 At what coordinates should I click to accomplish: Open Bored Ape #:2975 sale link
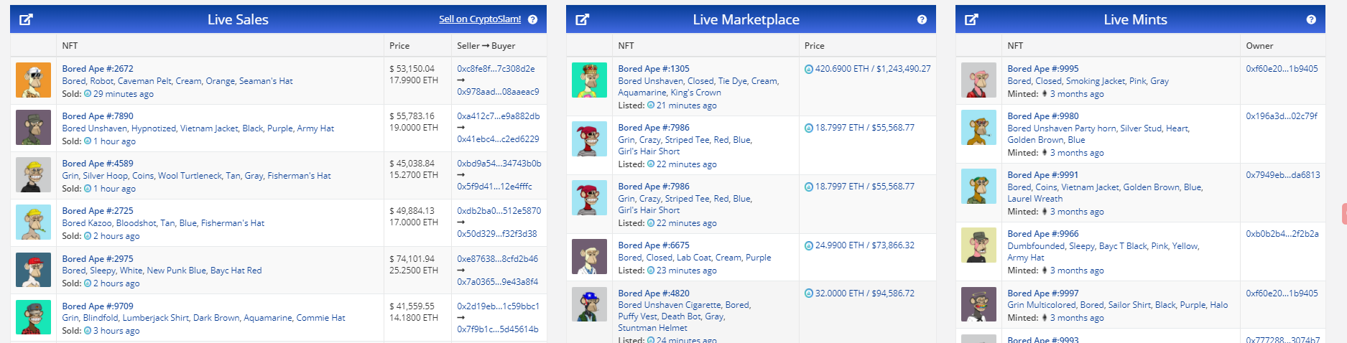[98, 259]
